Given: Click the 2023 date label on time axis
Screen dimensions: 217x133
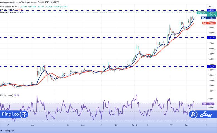Looking at the screenshot, I should pos(134,125).
